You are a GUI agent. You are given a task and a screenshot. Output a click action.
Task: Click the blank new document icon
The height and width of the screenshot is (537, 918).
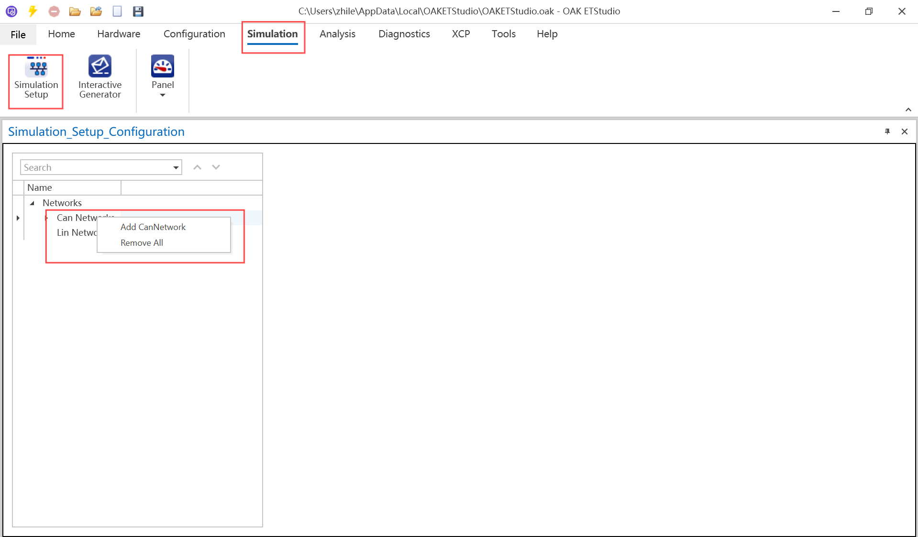[x=117, y=11]
